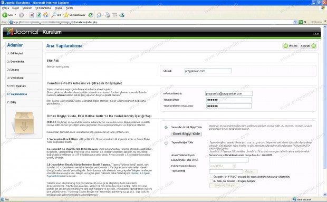Stop page loading with red X icon
This screenshot has height=202, width=327.
pyautogui.click(x=32, y=15)
